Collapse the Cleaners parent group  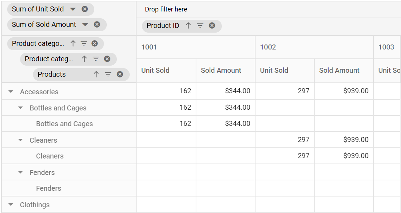point(20,140)
